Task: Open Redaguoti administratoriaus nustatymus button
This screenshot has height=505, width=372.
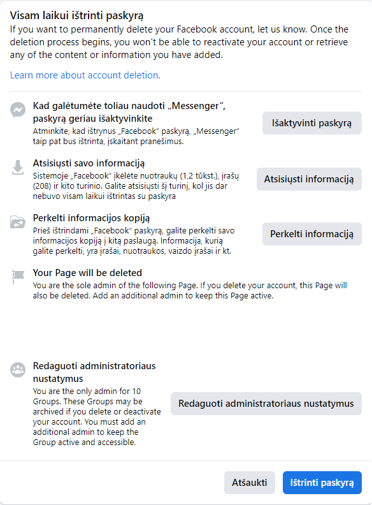Action: pos(266,404)
